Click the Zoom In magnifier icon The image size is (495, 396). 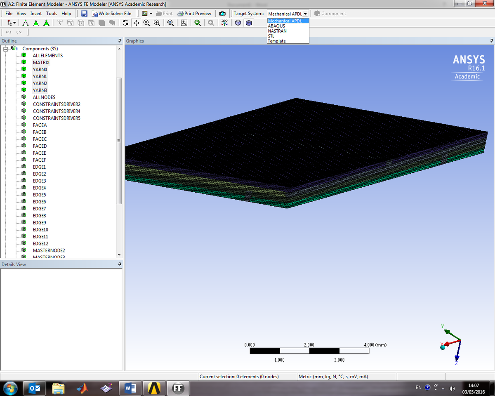pos(156,23)
